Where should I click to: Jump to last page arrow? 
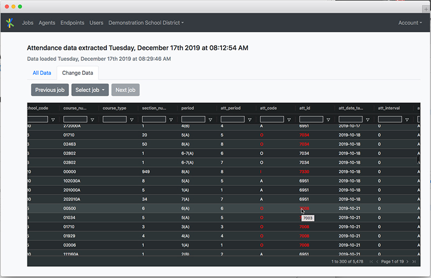pyautogui.click(x=414, y=261)
